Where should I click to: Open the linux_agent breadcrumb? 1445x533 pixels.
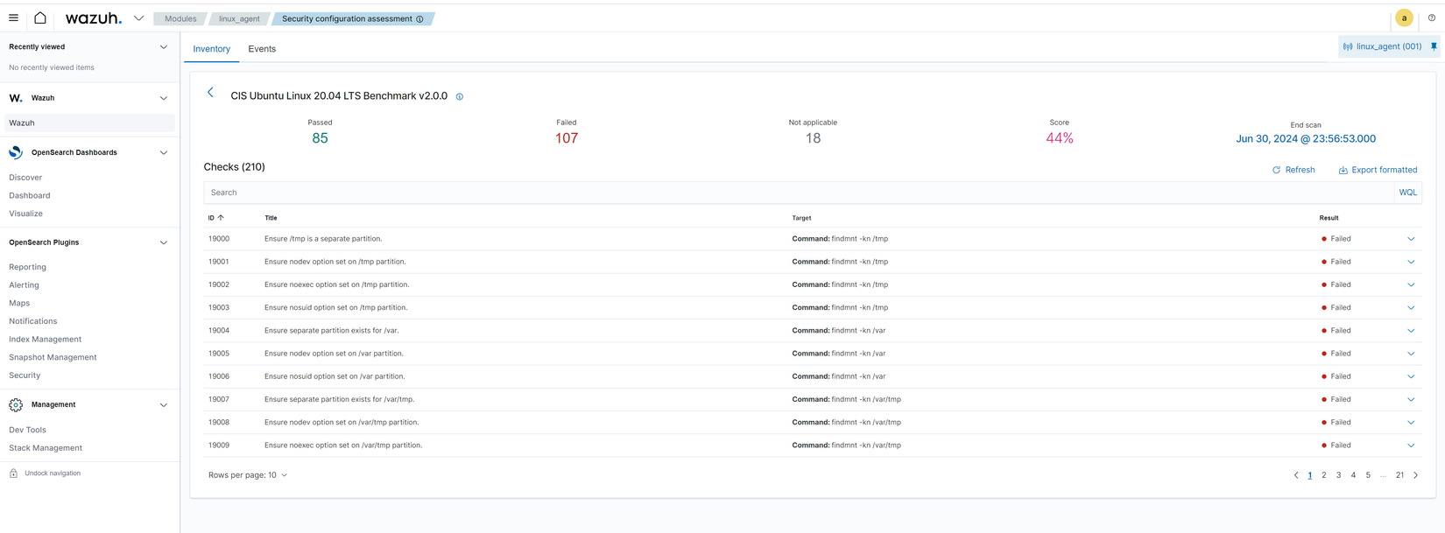[x=239, y=18]
